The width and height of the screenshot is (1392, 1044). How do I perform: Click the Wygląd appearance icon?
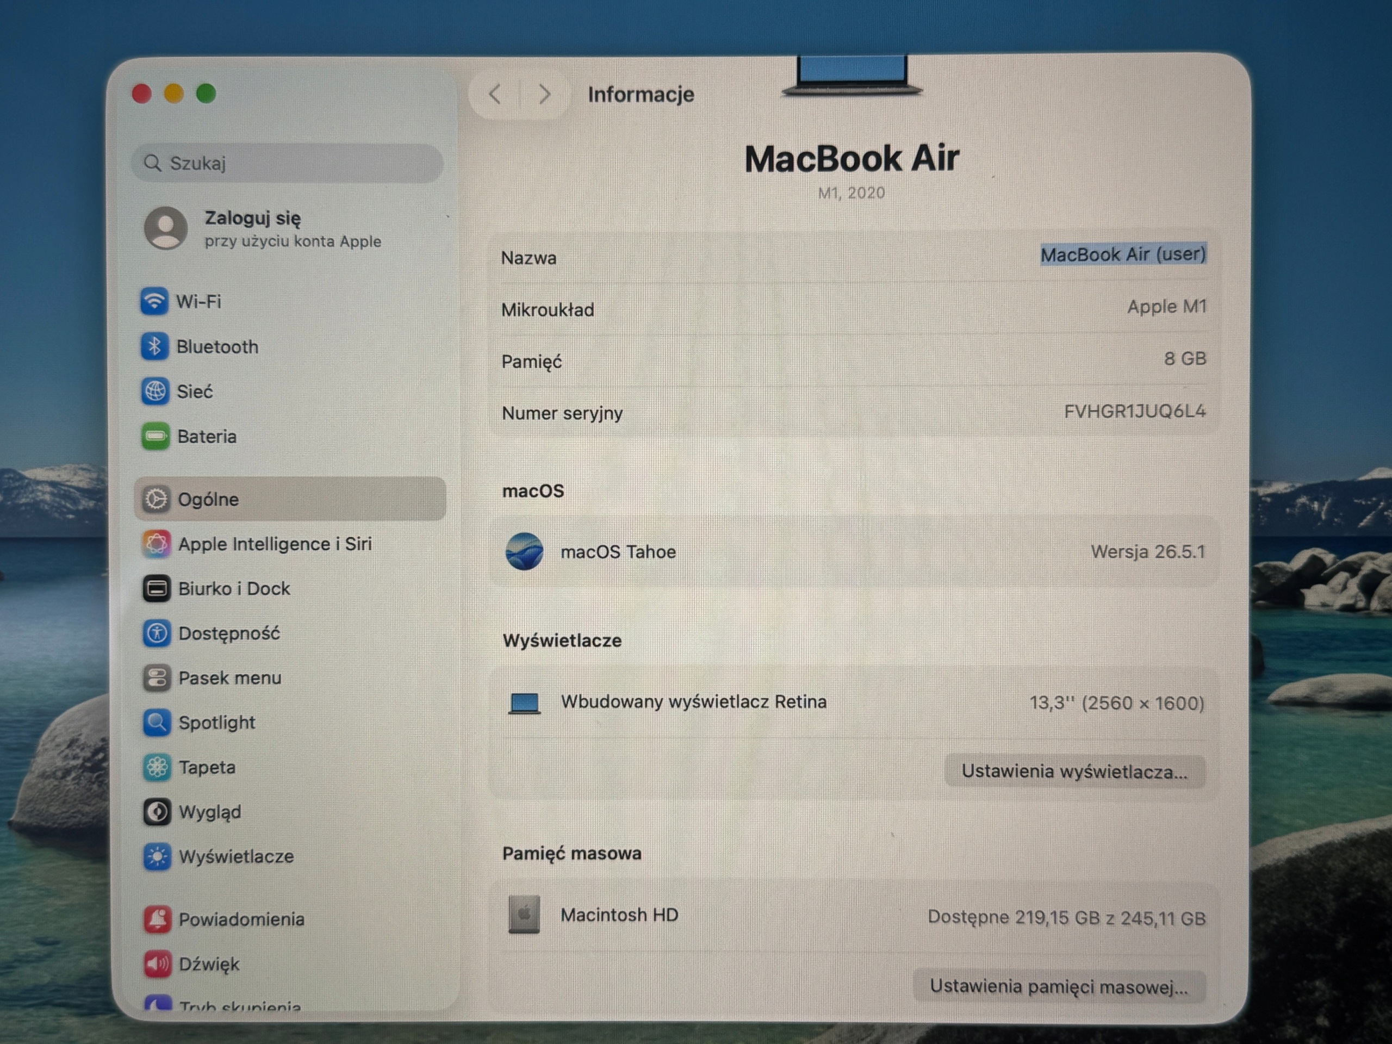pyautogui.click(x=157, y=812)
